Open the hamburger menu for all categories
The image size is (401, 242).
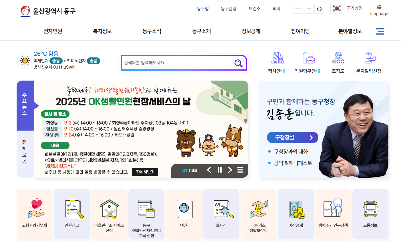pyautogui.click(x=380, y=31)
